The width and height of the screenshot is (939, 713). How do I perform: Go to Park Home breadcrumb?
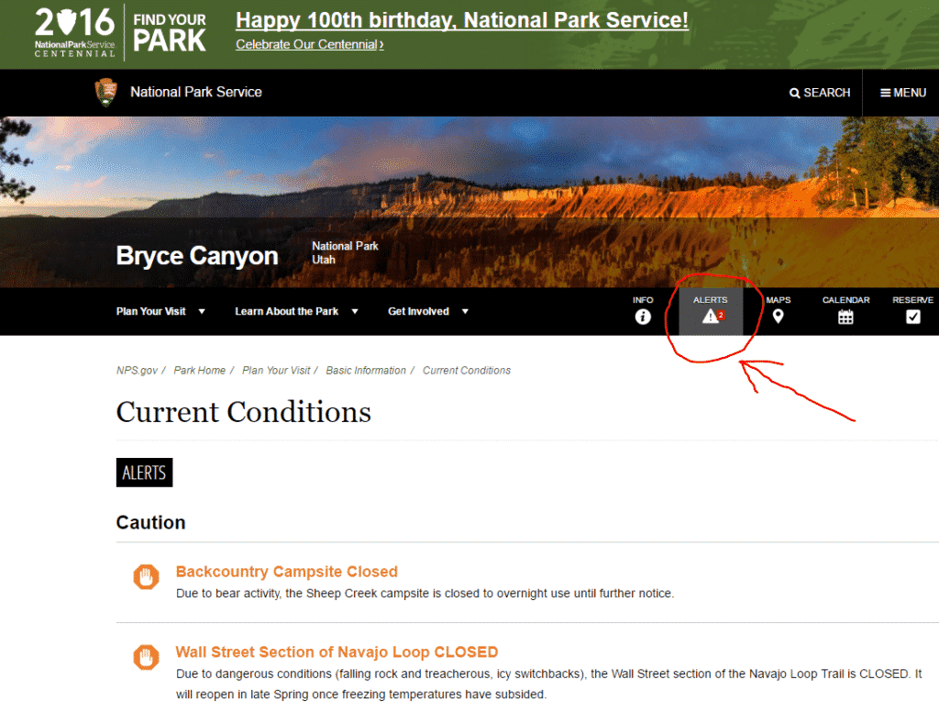click(x=199, y=371)
